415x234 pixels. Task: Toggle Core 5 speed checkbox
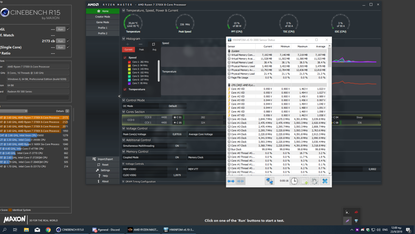(x=129, y=76)
